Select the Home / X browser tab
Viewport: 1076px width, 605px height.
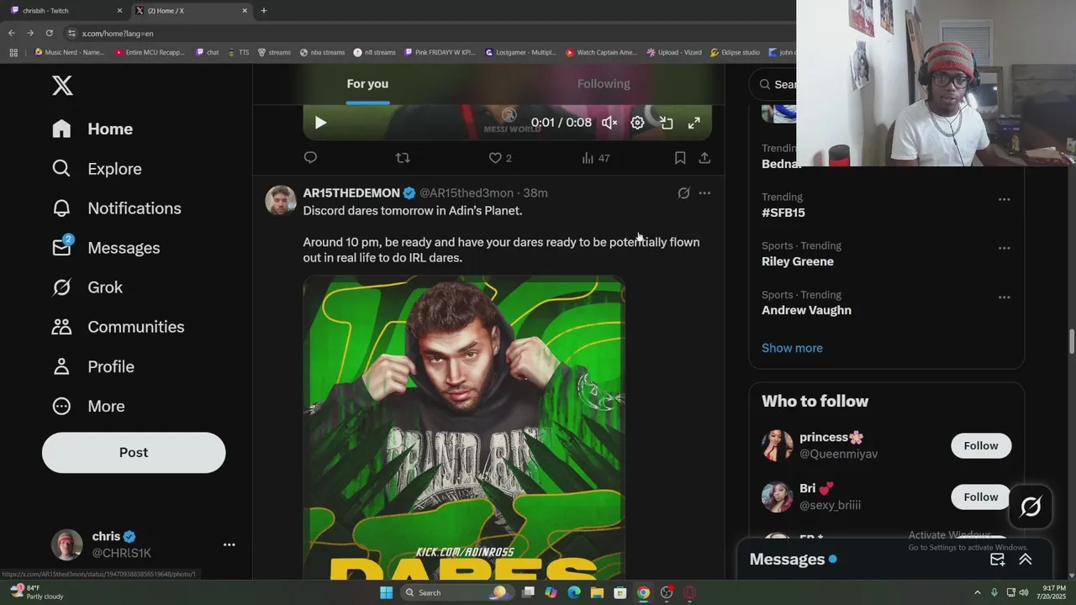click(x=192, y=11)
